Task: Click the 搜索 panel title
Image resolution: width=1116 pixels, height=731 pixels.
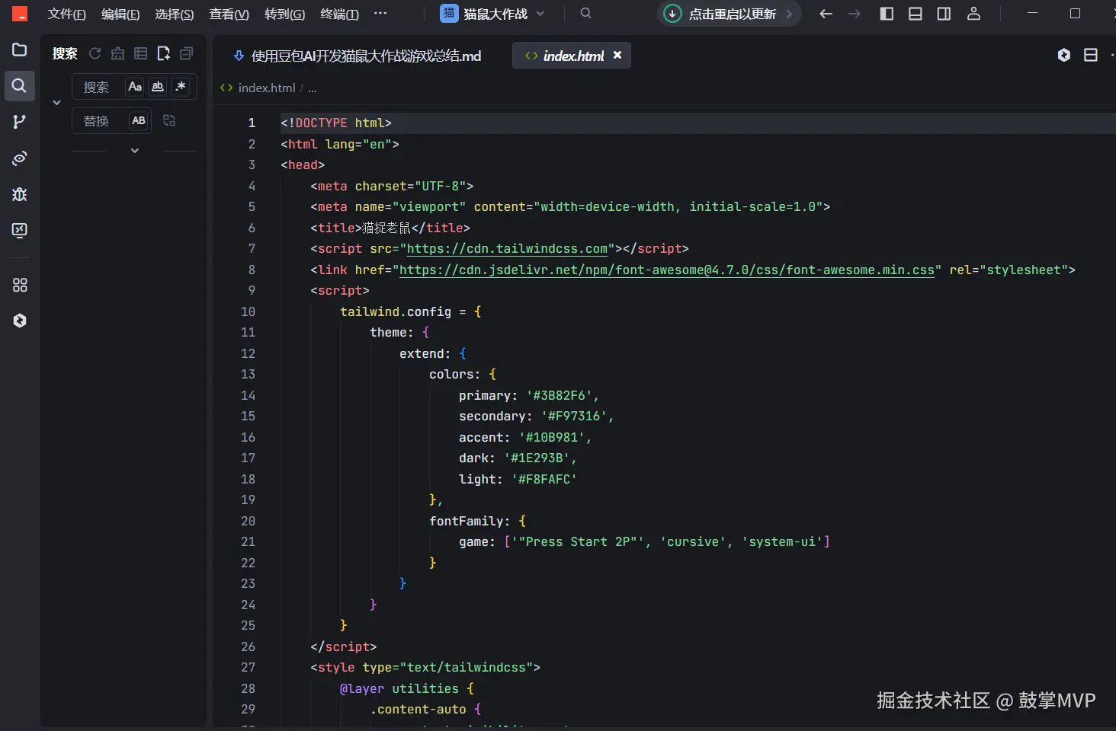Action: [65, 53]
